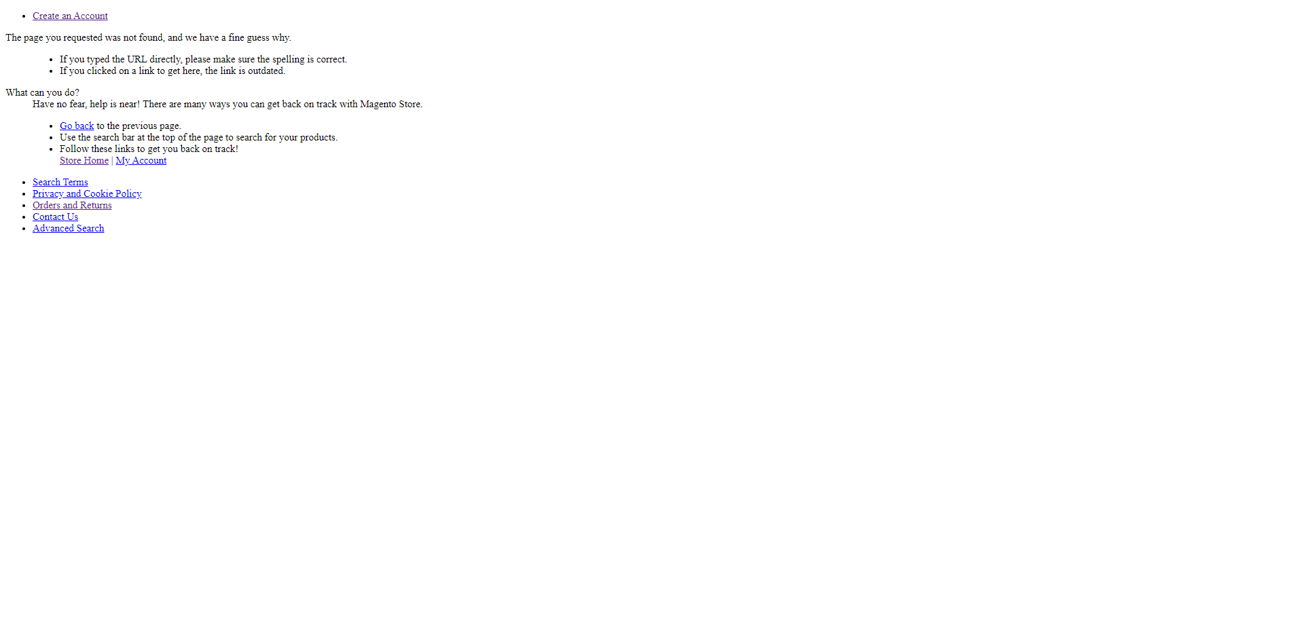Viewport: 1304px width, 636px height.
Task: Click the pipe separator beside Store Home
Action: tap(112, 160)
